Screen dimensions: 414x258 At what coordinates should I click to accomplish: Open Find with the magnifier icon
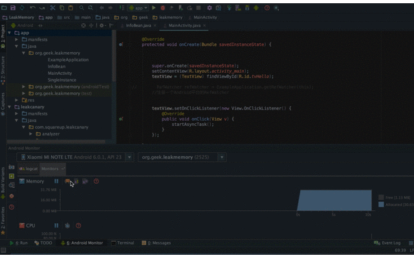click(x=82, y=8)
